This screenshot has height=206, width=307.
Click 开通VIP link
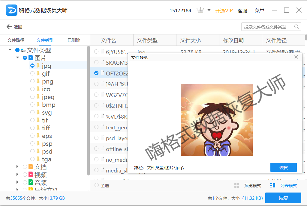[x=224, y=10]
